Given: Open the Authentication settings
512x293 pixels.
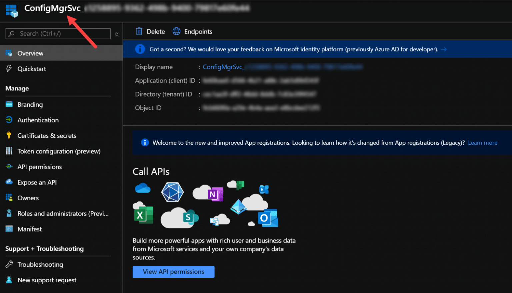Looking at the screenshot, I should pyautogui.click(x=38, y=120).
